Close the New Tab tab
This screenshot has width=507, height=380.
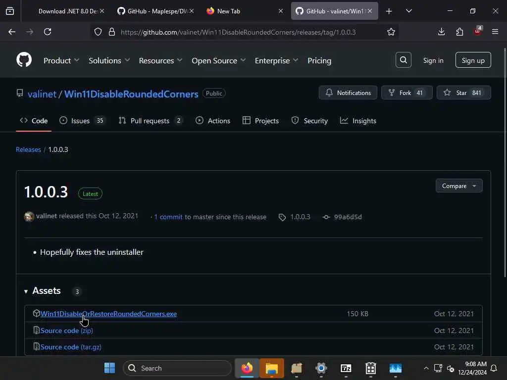point(281,11)
